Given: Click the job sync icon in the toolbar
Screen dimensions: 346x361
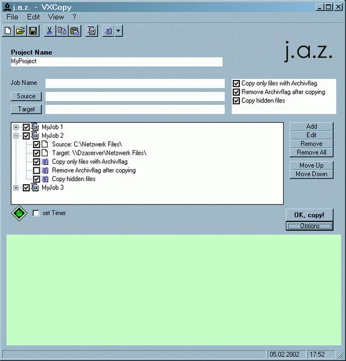Looking at the screenshot, I should point(92,31).
